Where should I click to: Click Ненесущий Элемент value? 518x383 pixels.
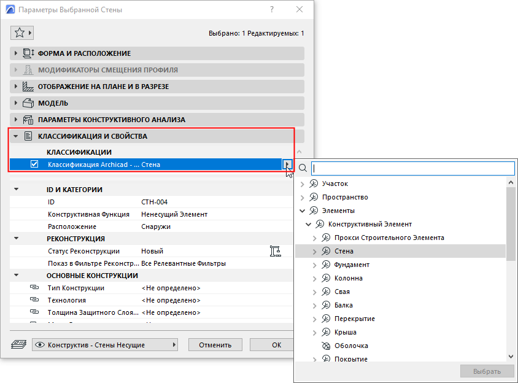pyautogui.click(x=174, y=214)
